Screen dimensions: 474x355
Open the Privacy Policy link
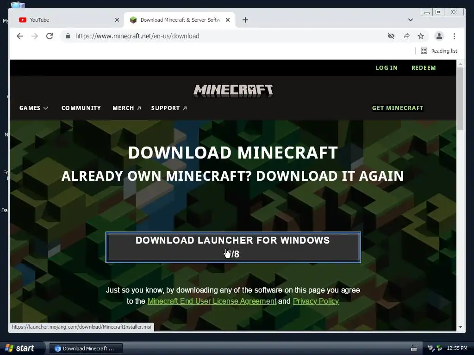(316, 301)
